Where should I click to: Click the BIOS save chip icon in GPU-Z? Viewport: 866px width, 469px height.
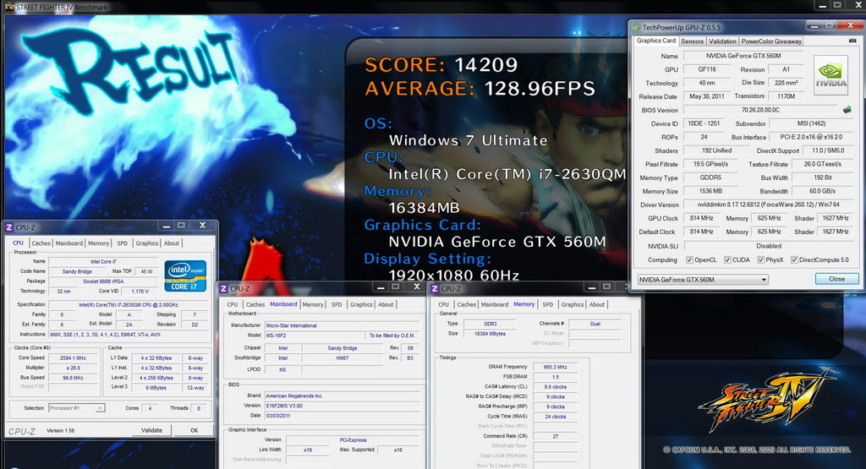[x=847, y=110]
